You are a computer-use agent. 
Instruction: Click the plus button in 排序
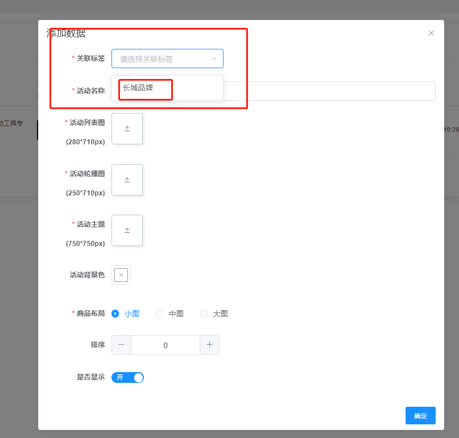point(209,345)
